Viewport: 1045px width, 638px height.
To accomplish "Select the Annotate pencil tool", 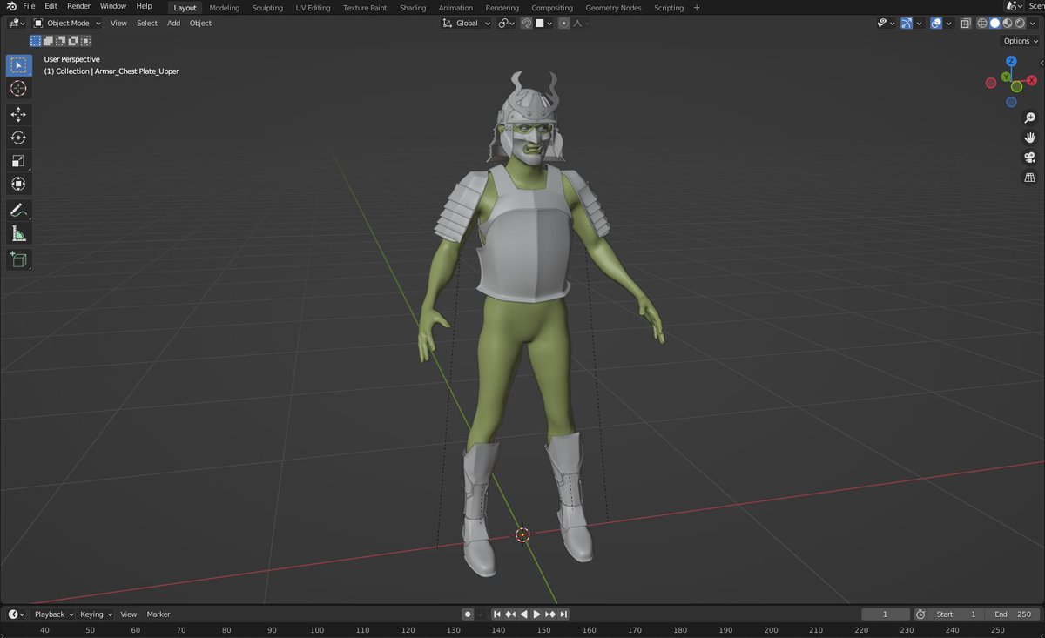I will tap(19, 210).
